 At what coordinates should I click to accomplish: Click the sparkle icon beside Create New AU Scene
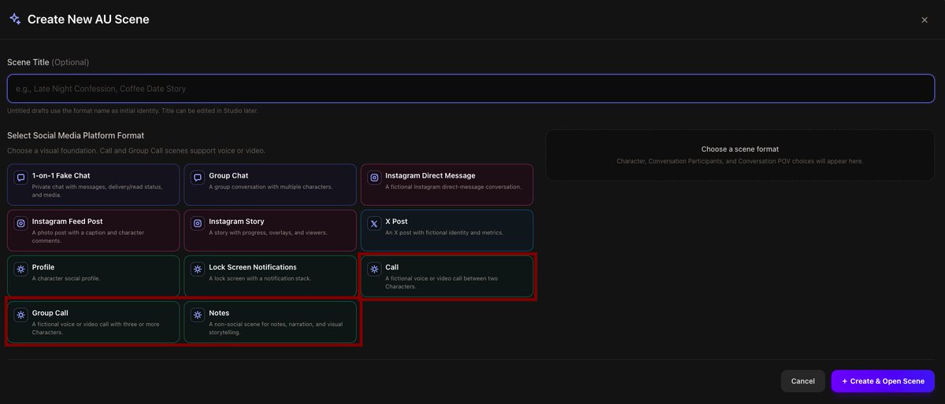point(15,19)
